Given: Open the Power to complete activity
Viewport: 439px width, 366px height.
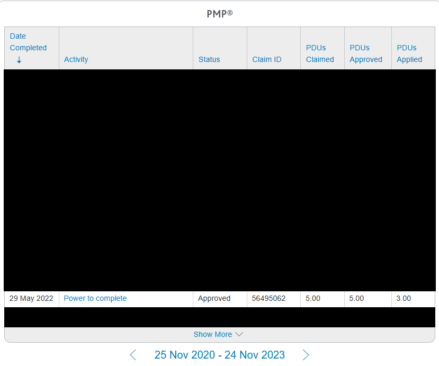Looking at the screenshot, I should pyautogui.click(x=95, y=298).
